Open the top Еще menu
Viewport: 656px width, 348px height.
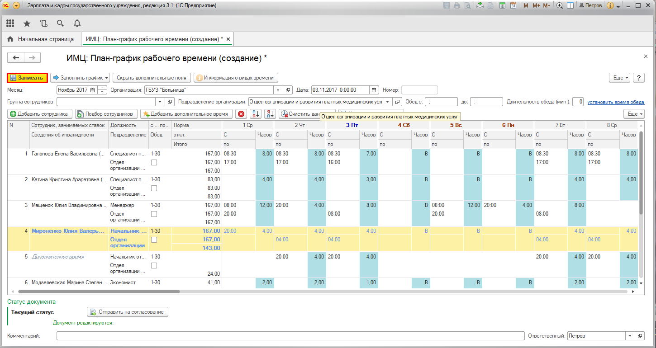coord(620,78)
